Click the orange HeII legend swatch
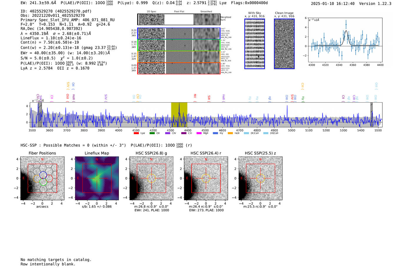The width and height of the screenshot is (412, 280). point(230,133)
